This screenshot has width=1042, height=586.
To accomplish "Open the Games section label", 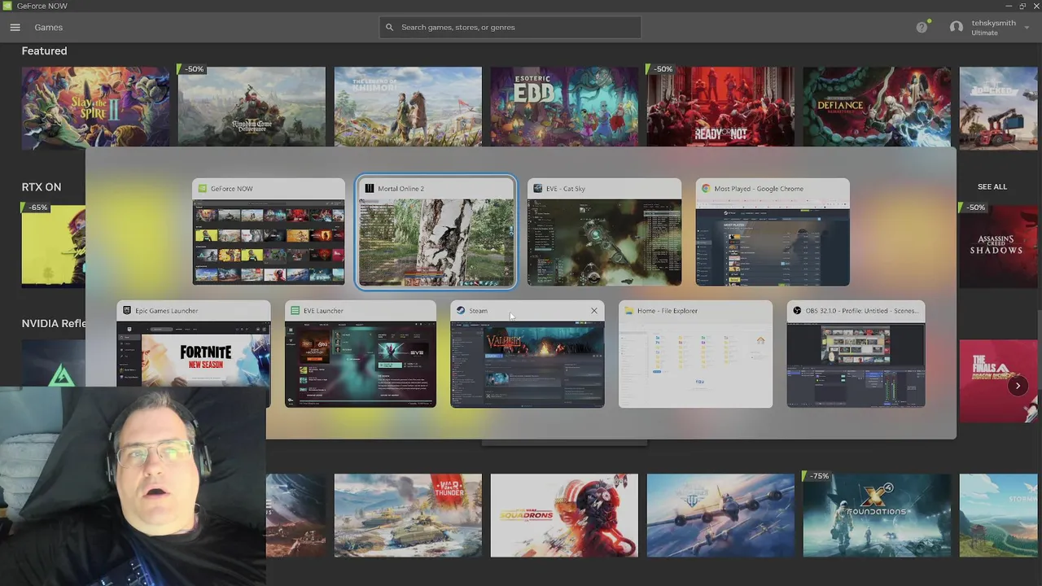I will pos(48,27).
